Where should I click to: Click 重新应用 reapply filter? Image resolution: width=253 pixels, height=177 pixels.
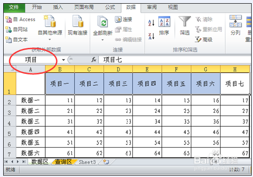coord(209,30)
